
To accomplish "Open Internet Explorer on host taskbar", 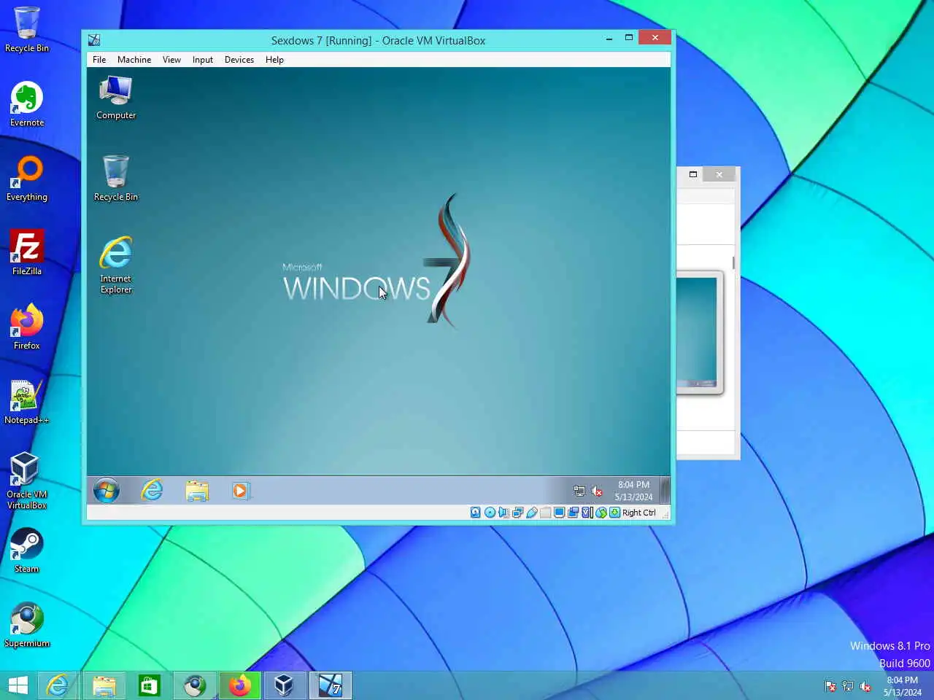I will [x=58, y=685].
